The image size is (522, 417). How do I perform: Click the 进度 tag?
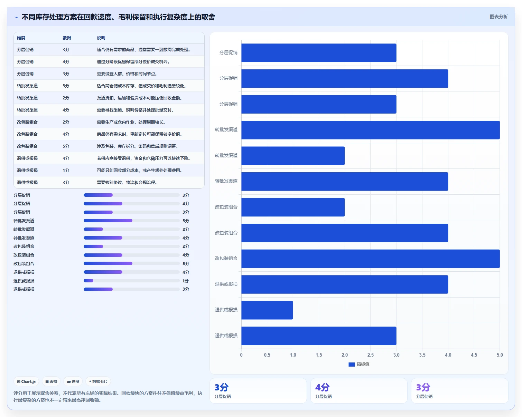point(73,381)
